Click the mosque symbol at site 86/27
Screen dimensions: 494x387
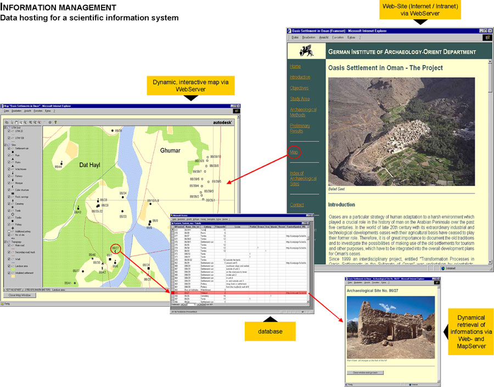116,252
